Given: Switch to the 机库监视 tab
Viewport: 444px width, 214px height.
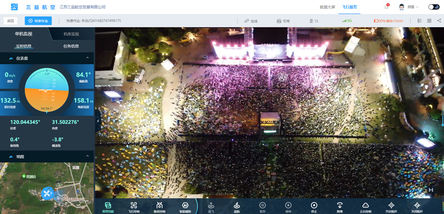Looking at the screenshot, I should tap(71, 34).
